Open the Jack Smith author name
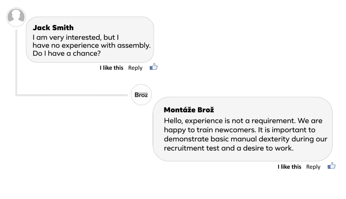Viewport: 346px width, 199px height. (53, 28)
